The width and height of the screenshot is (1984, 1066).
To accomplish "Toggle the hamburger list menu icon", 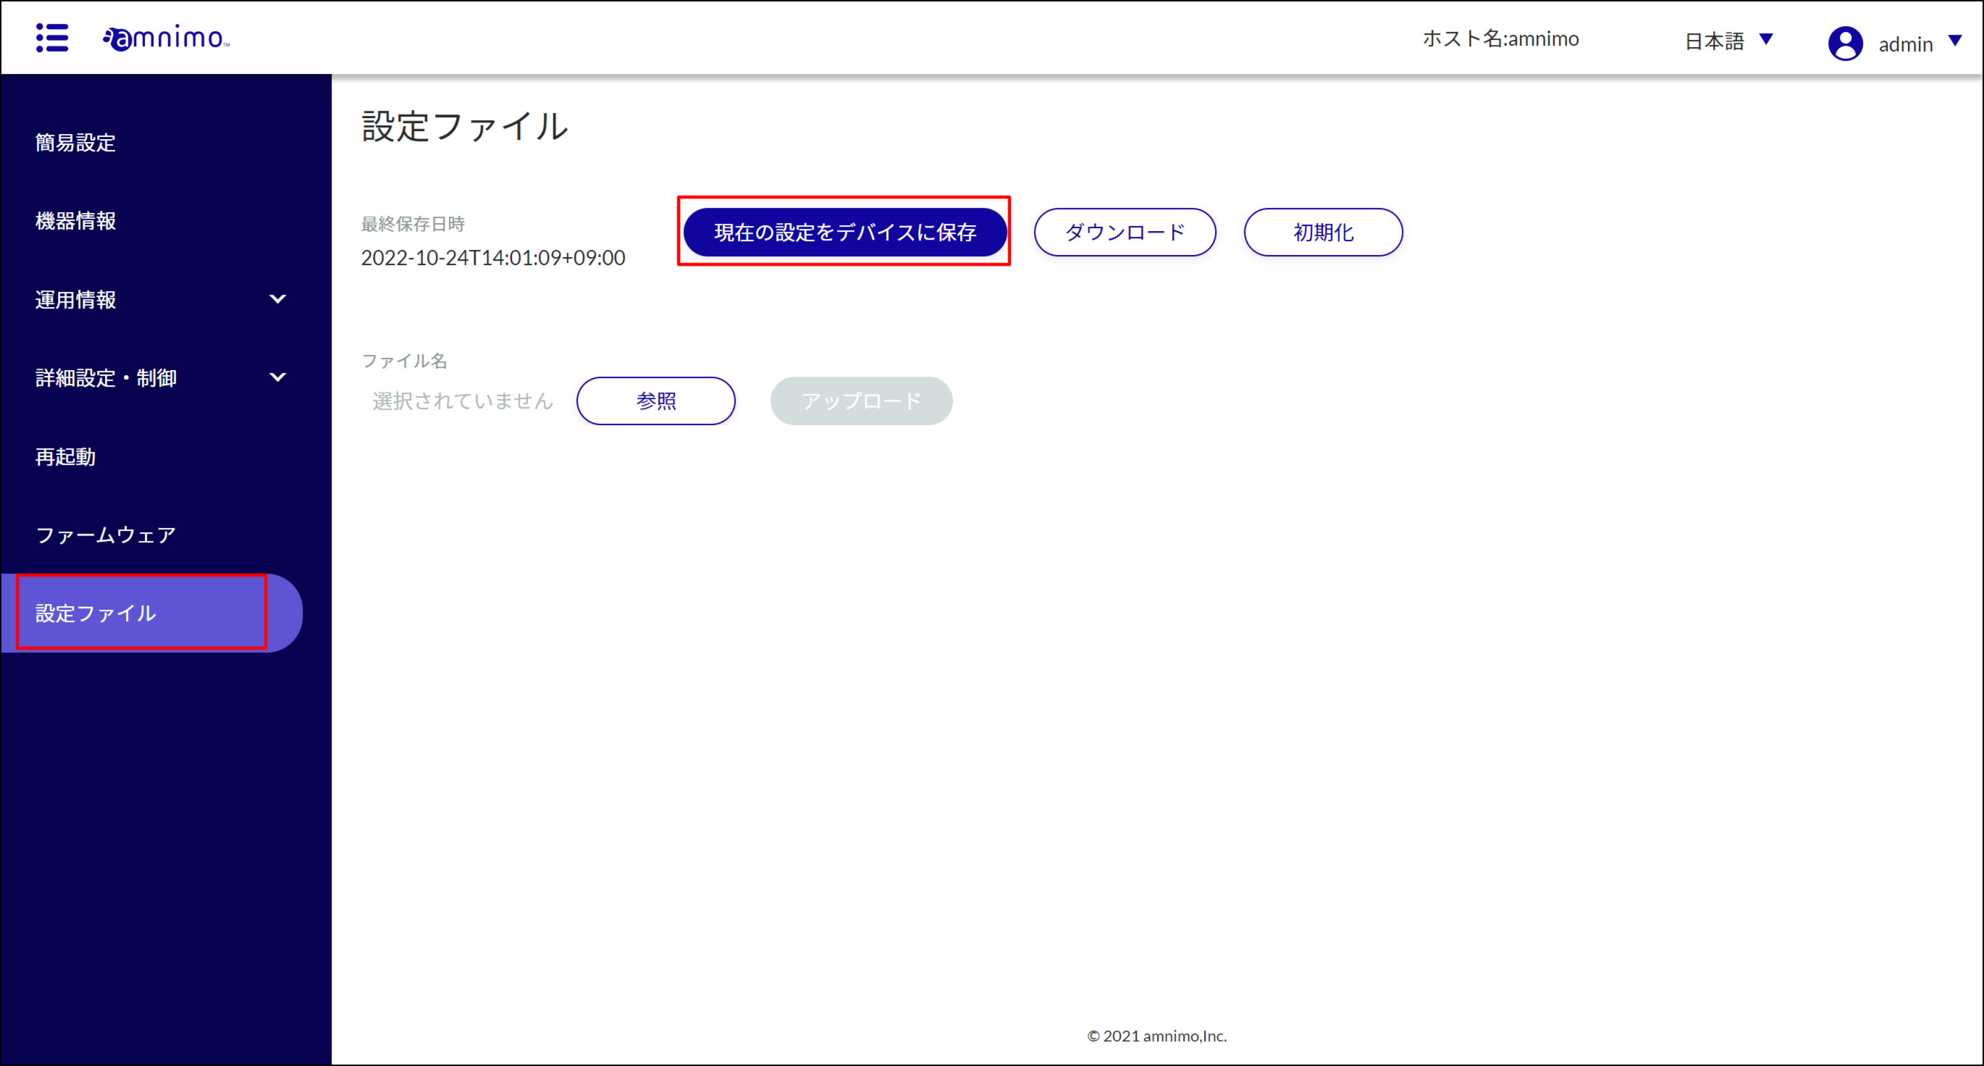I will (x=51, y=38).
